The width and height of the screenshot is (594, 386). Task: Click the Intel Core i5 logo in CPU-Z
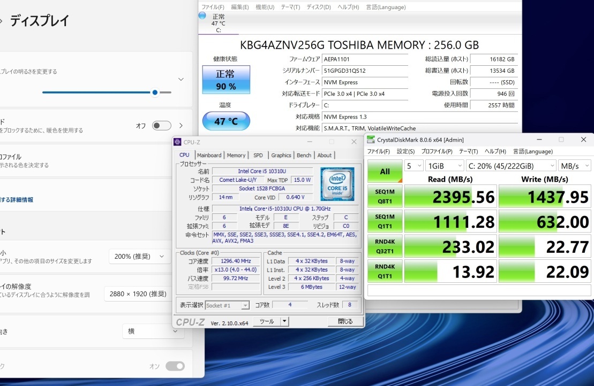(x=337, y=184)
